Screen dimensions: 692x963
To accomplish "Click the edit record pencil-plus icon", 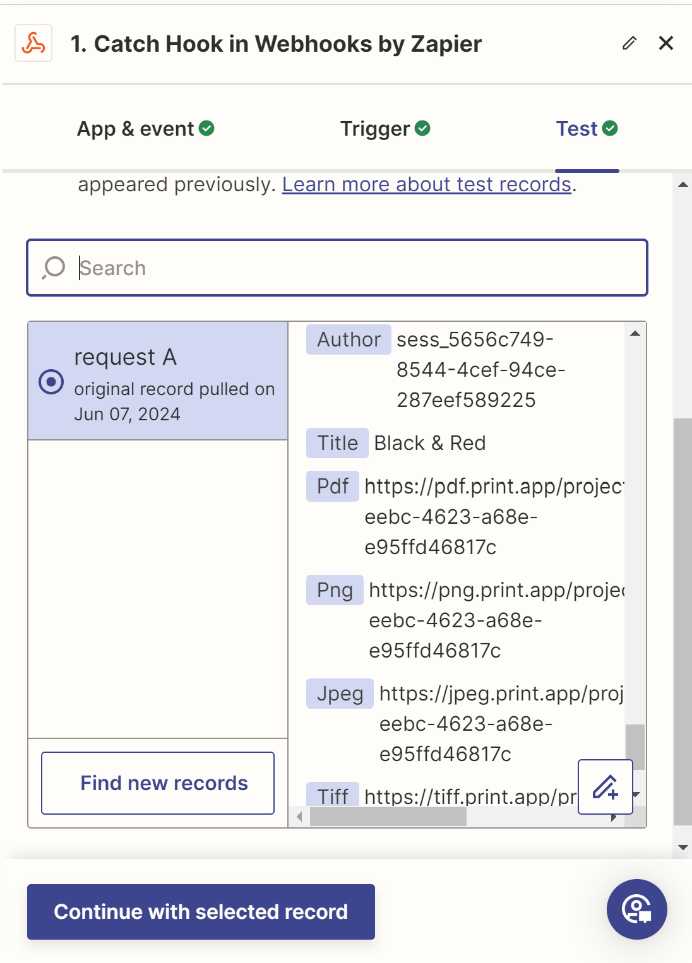I will pos(605,787).
